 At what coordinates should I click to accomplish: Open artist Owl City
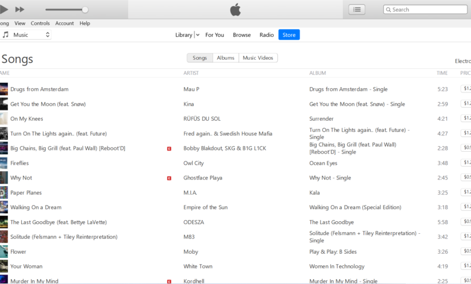193,163
